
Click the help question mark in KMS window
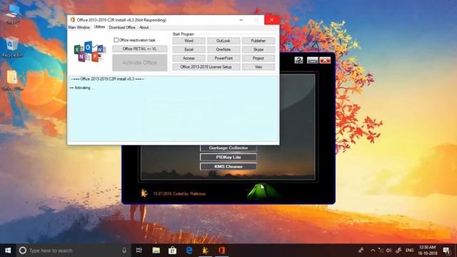(298, 60)
